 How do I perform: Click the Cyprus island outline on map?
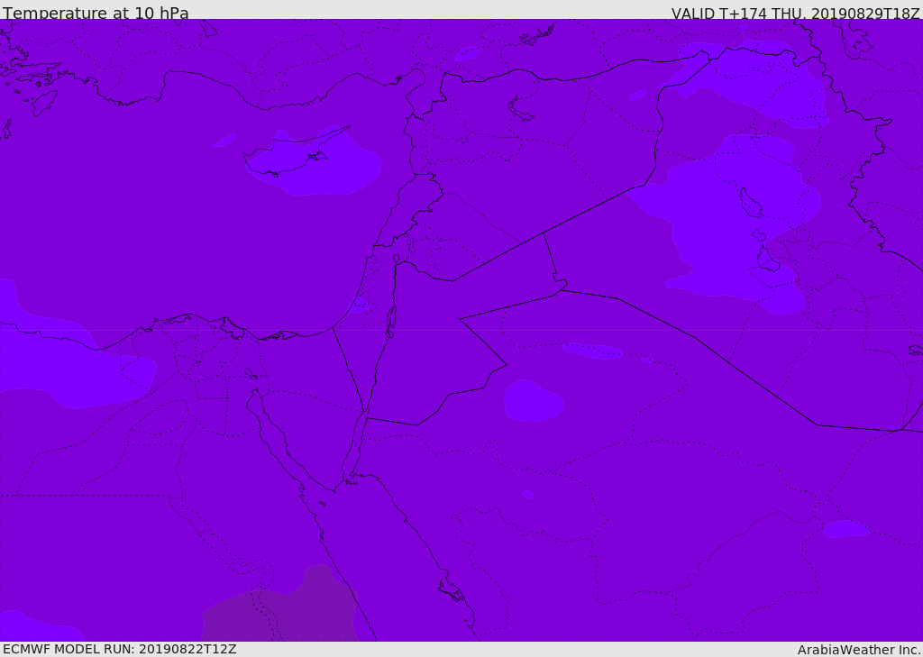point(296,152)
